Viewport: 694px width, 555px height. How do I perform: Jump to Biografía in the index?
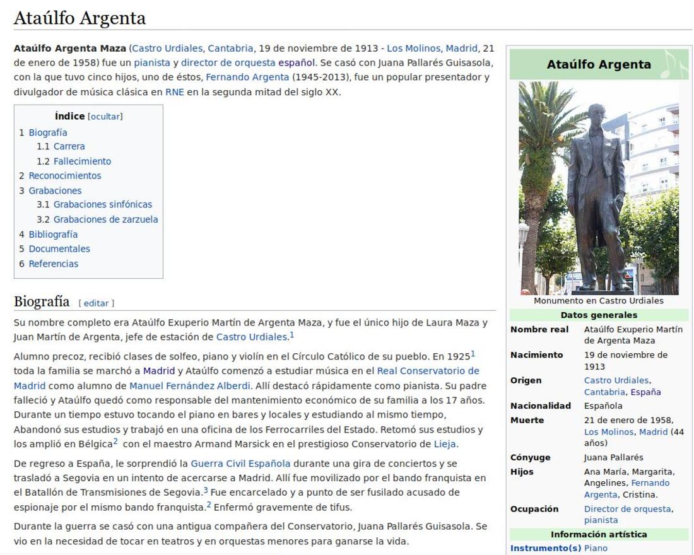point(47,132)
